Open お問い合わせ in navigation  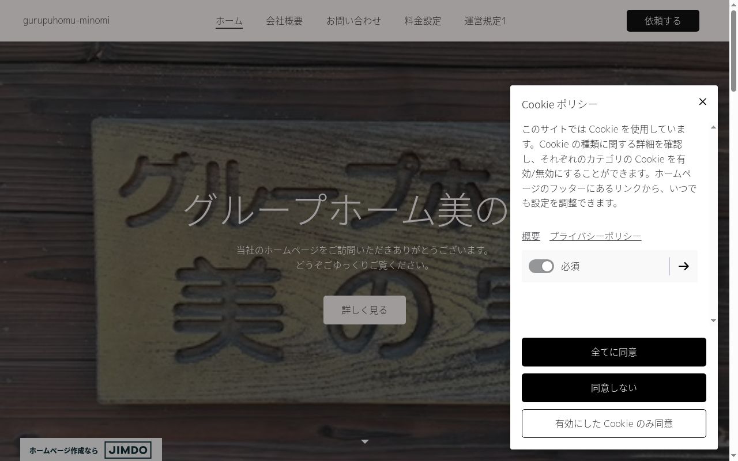coord(353,21)
